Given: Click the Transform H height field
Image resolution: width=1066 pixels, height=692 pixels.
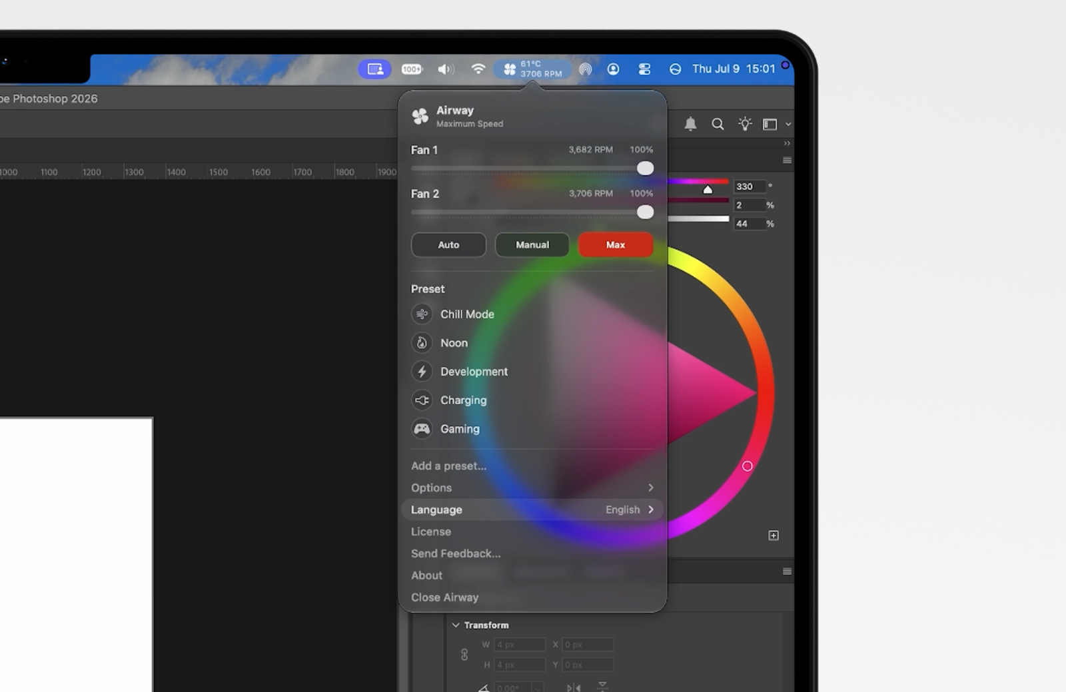Looking at the screenshot, I should (520, 665).
